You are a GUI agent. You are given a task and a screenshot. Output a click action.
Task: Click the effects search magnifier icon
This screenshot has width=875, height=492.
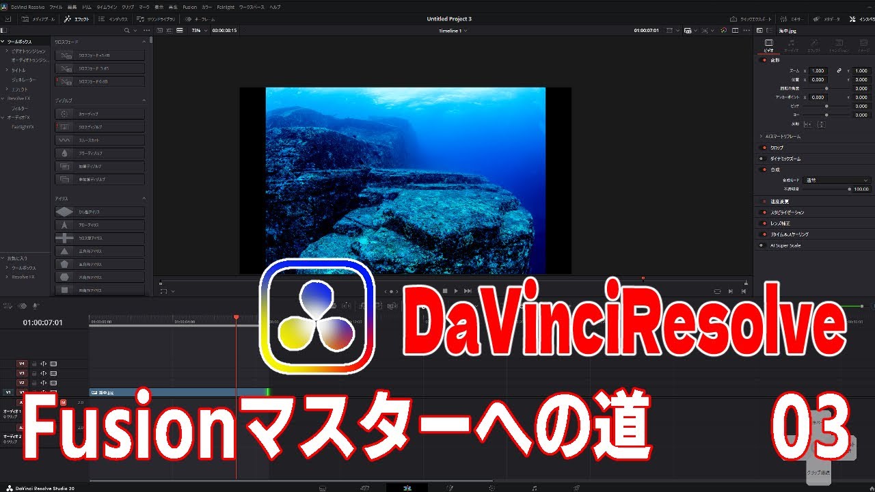point(126,31)
